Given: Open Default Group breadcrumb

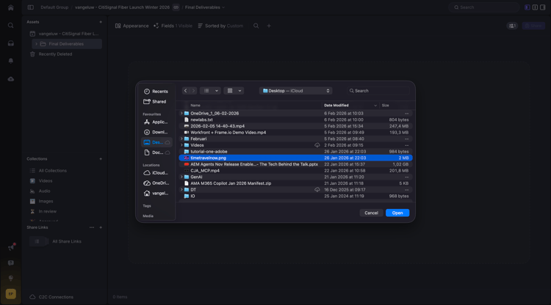Looking at the screenshot, I should point(54,7).
